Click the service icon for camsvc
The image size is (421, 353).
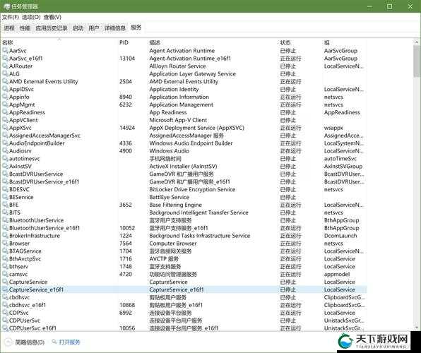[5, 274]
